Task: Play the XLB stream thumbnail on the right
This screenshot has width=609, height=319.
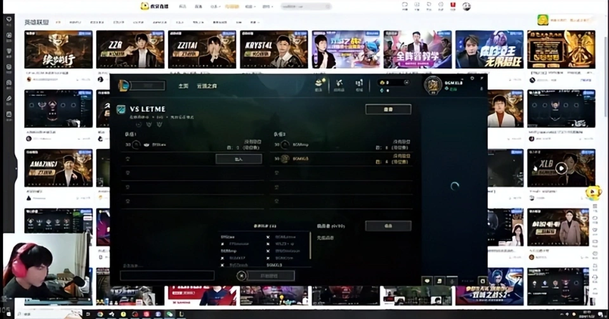Action: [561, 168]
